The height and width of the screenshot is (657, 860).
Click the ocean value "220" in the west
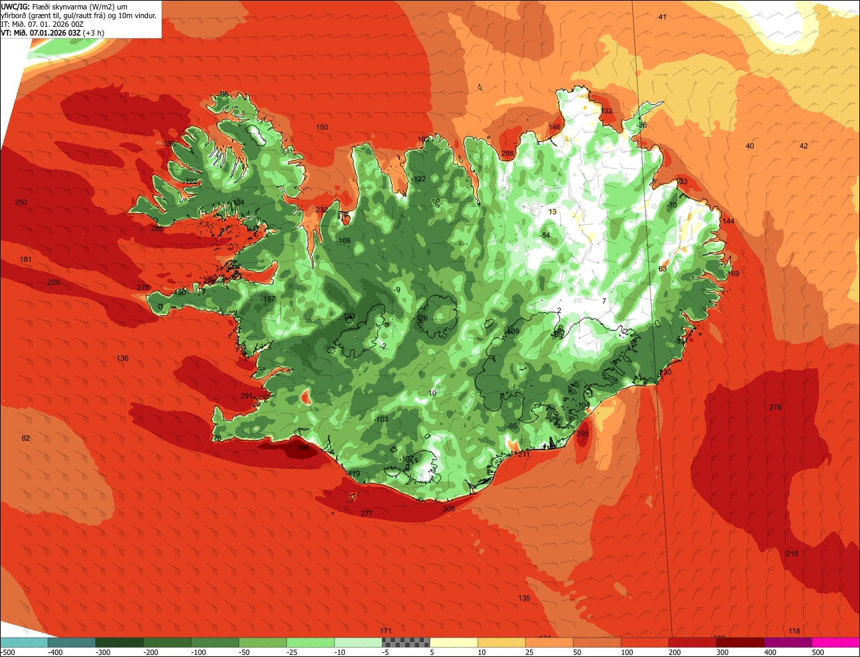coord(54,282)
